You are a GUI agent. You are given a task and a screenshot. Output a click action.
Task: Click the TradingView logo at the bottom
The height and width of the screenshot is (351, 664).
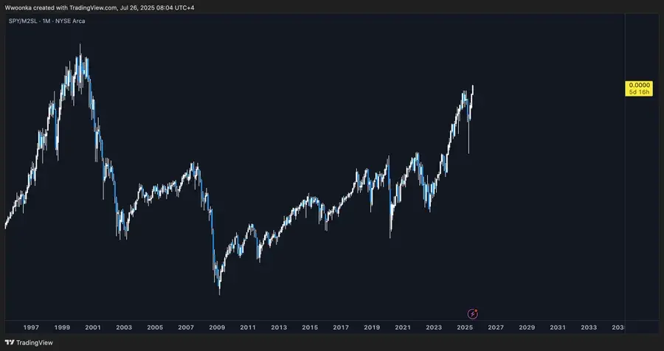(x=29, y=343)
